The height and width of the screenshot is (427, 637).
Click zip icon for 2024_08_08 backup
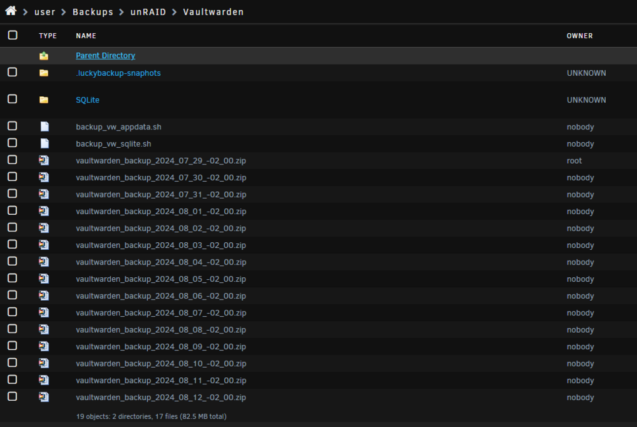point(44,329)
